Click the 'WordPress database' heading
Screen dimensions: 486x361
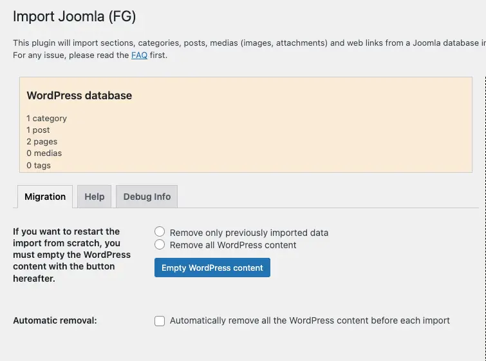[x=79, y=95]
